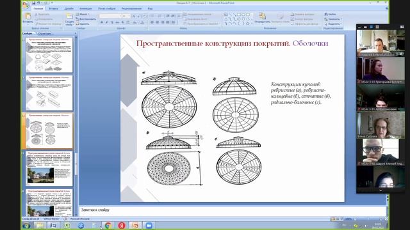This screenshot has width=410, height=230.
Task: Justify the text alignment
Action: tap(168, 23)
